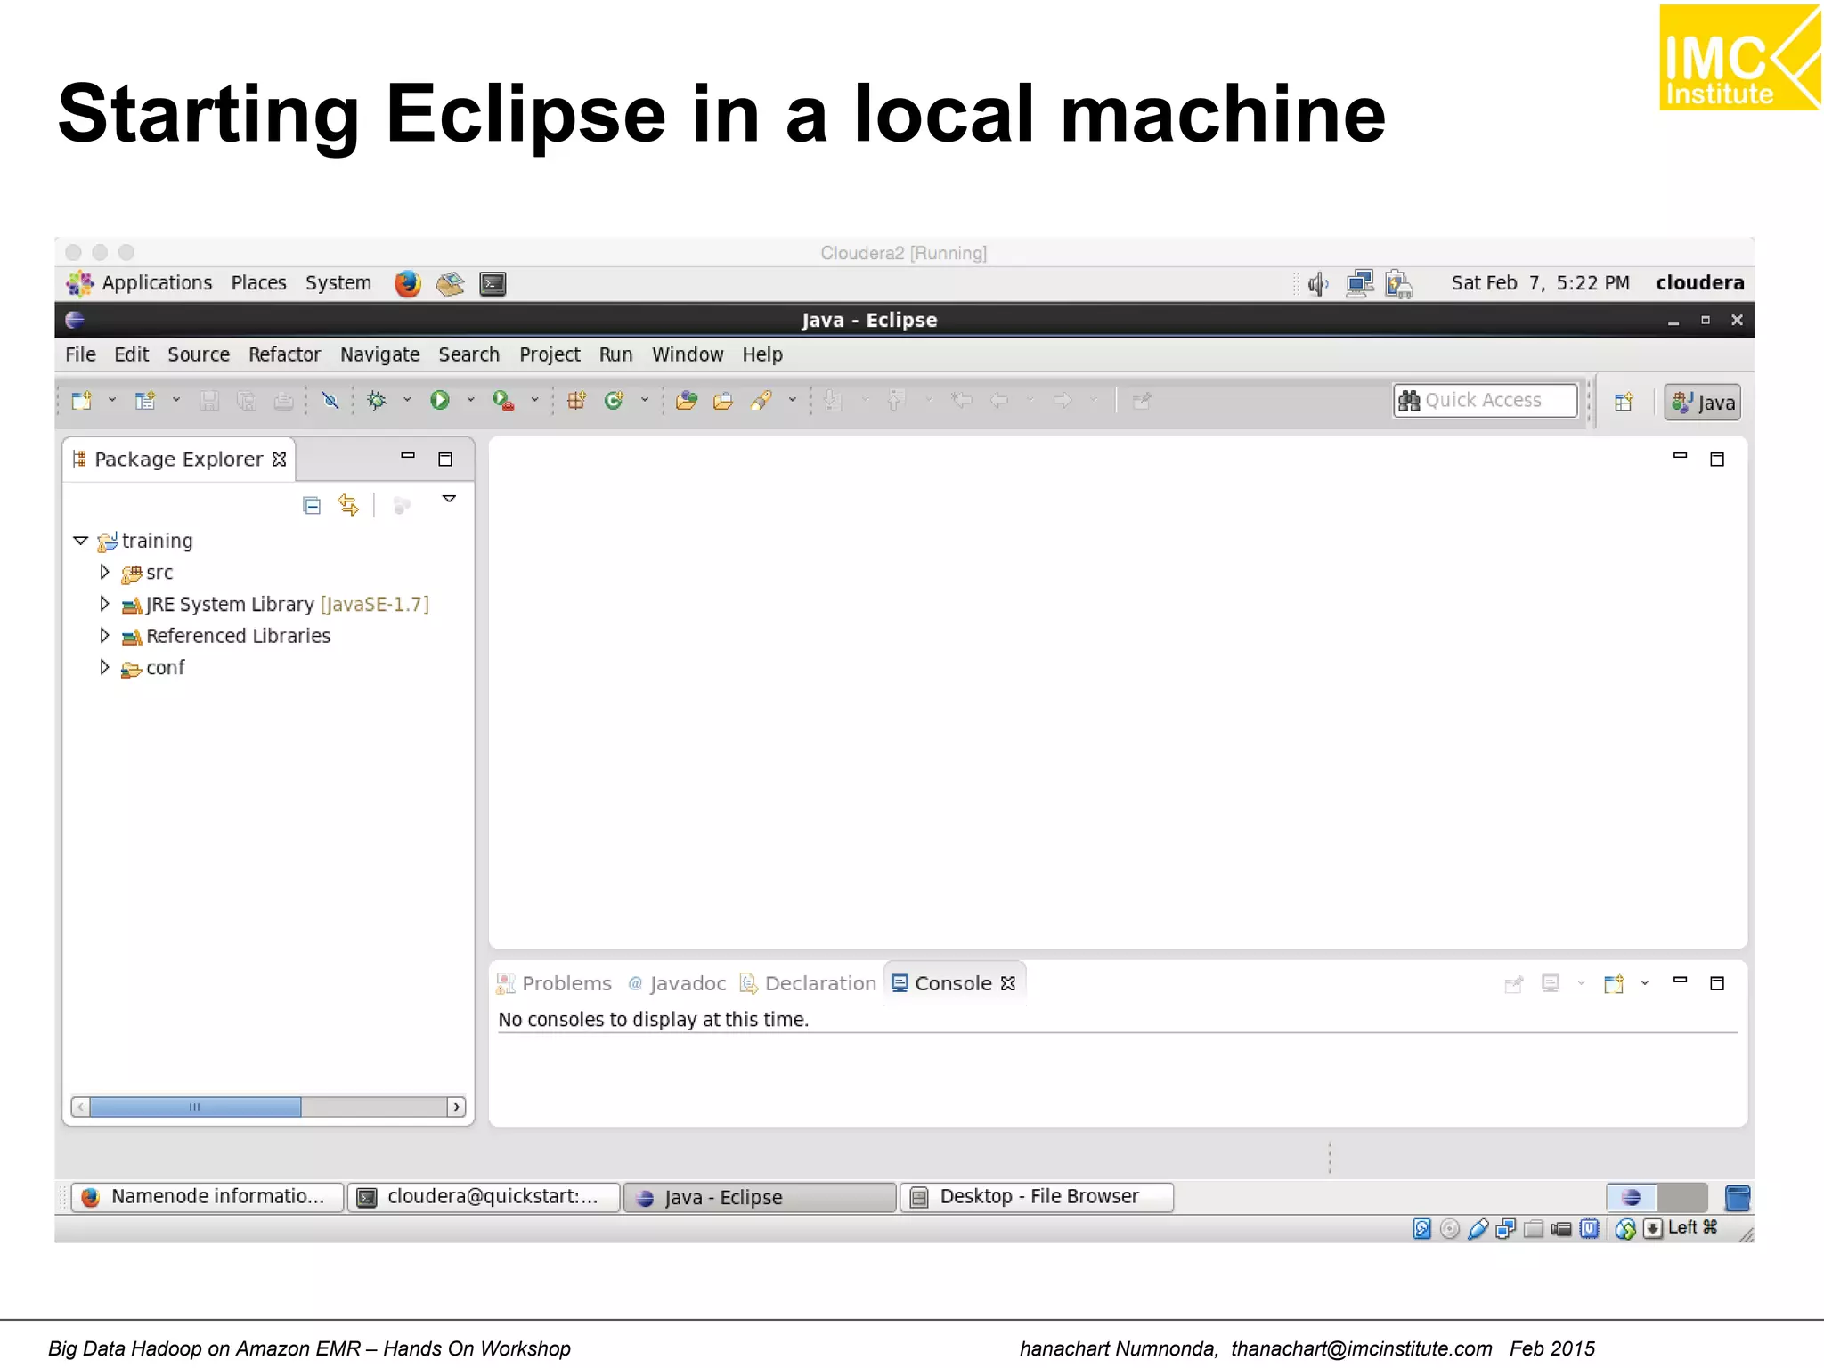1824x1368 pixels.
Task: Click the network connection tray icon
Action: tap(1359, 284)
